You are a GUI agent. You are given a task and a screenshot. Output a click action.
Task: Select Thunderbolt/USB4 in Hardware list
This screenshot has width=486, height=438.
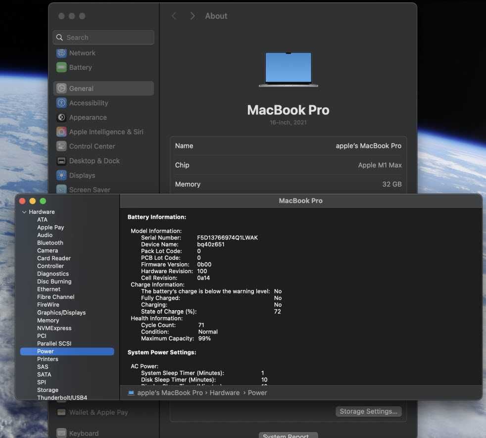click(62, 397)
